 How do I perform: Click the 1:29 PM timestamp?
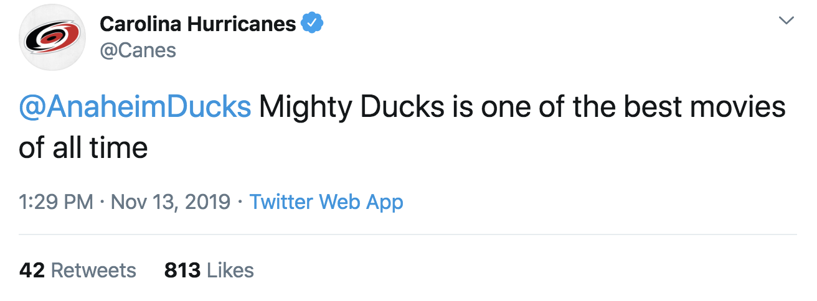[56, 202]
